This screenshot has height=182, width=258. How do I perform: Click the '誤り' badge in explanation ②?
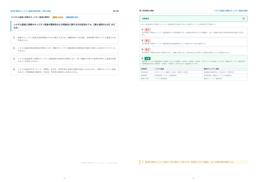[147, 40]
